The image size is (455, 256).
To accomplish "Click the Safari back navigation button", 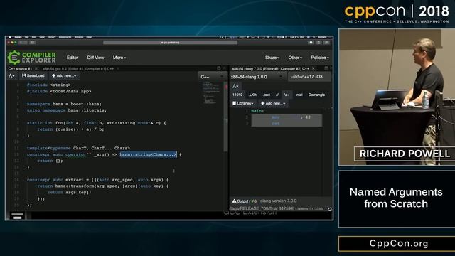I will [x=21, y=43].
